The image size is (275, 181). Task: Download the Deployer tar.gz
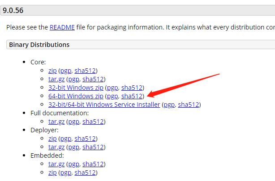(56, 147)
